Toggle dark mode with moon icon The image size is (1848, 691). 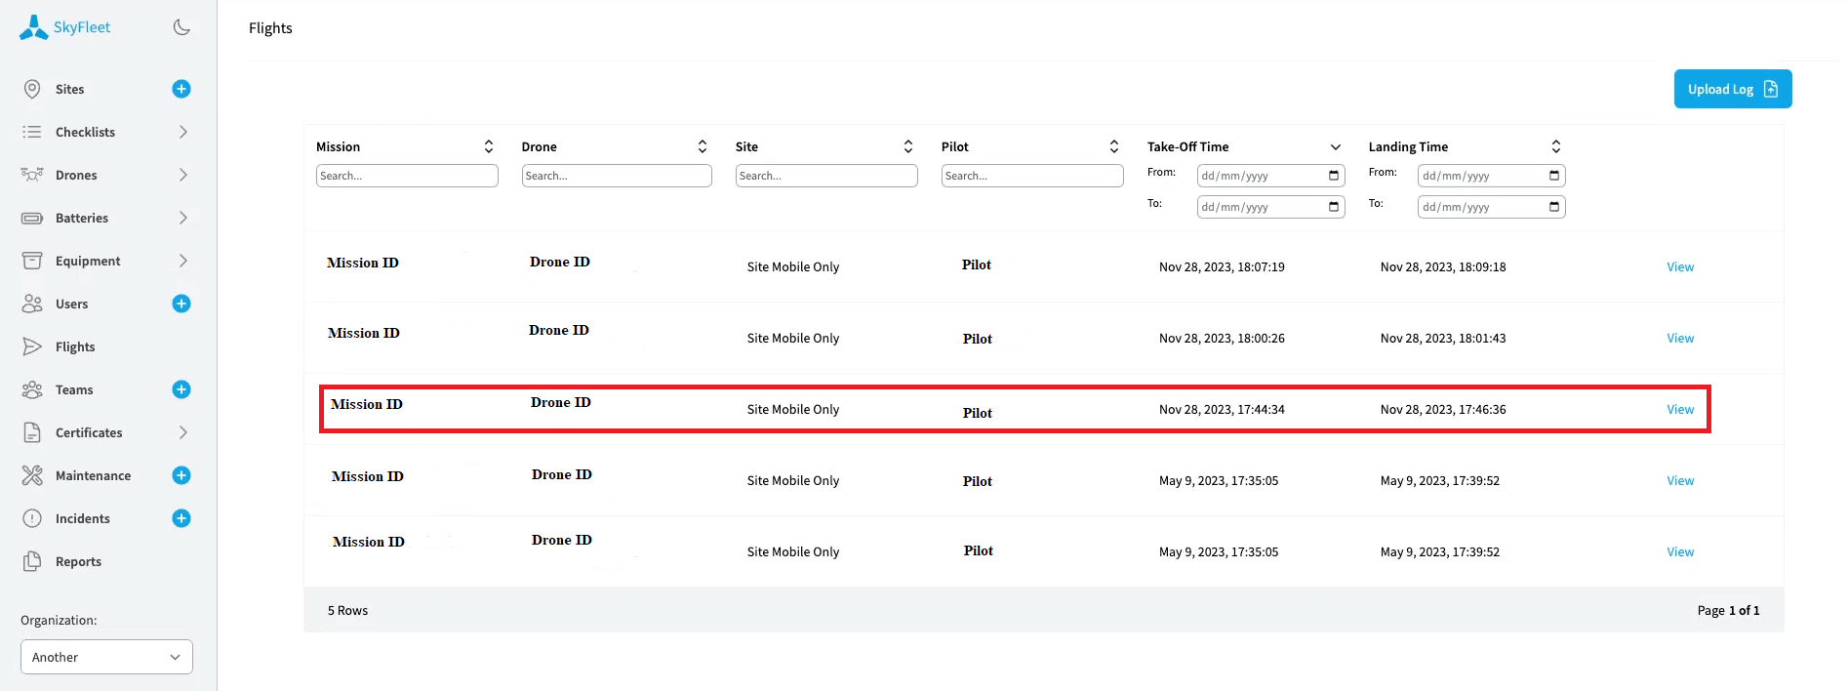[181, 27]
